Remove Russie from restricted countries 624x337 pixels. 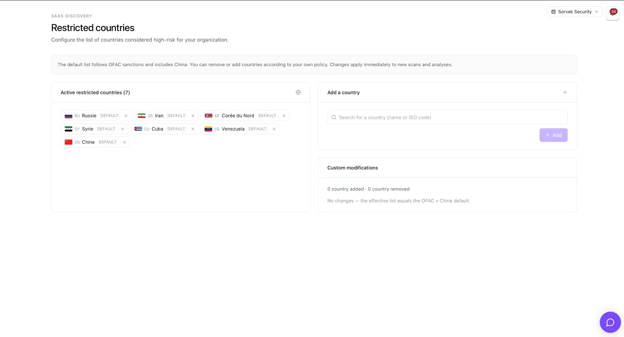coord(126,116)
